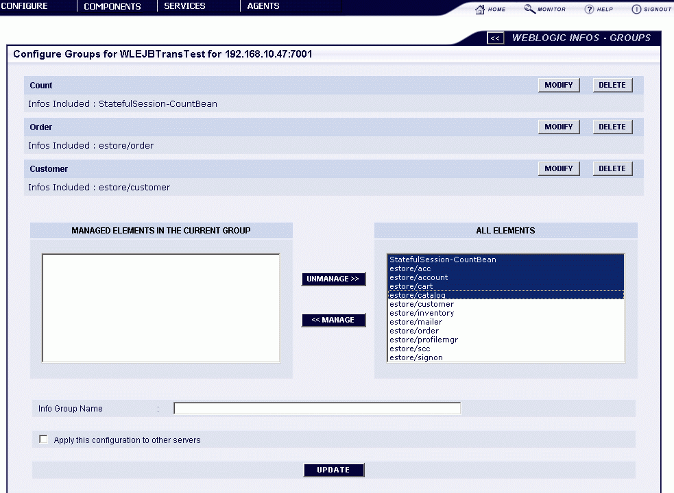Click the HELP link text

pyautogui.click(x=605, y=9)
